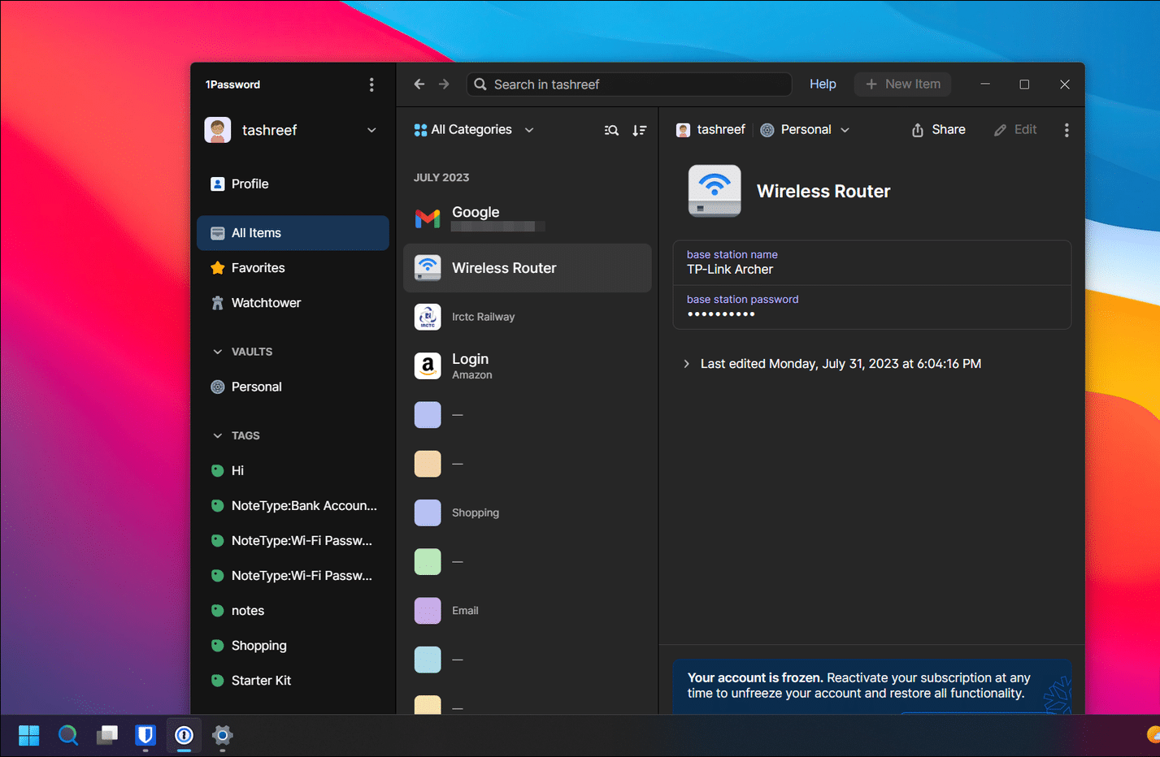Go forward with the right arrow

tap(444, 84)
